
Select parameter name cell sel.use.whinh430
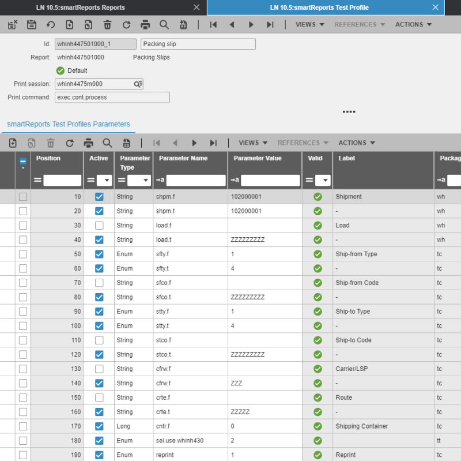(190, 441)
